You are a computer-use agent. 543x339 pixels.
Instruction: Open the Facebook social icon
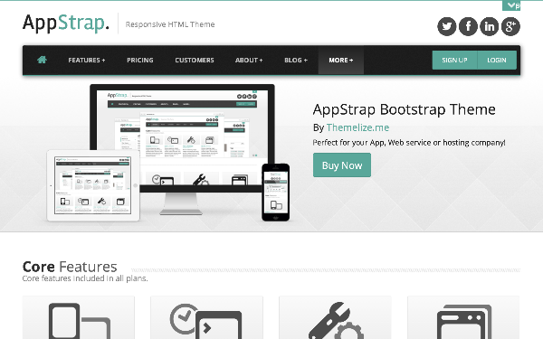click(468, 26)
